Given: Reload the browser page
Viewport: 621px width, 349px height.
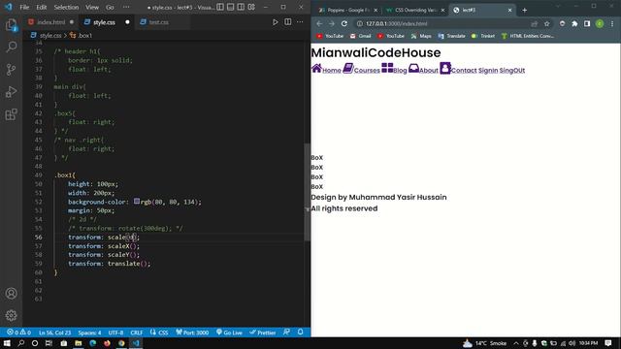Looking at the screenshot, I should click(x=344, y=23).
